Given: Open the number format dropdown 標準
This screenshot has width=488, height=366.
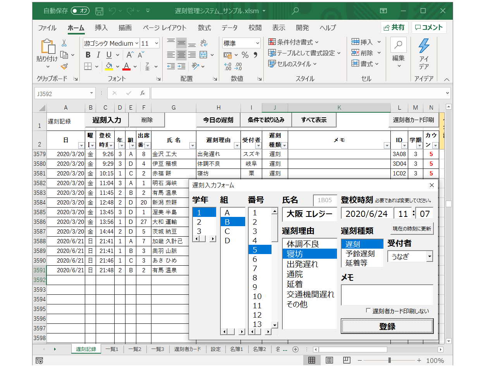Looking at the screenshot, I should [x=257, y=43].
